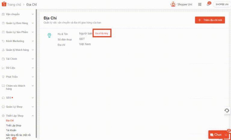231x140 pixels.
Task: Open the Quản Lý Đơn Hàng menu
Action: [x=17, y=23]
